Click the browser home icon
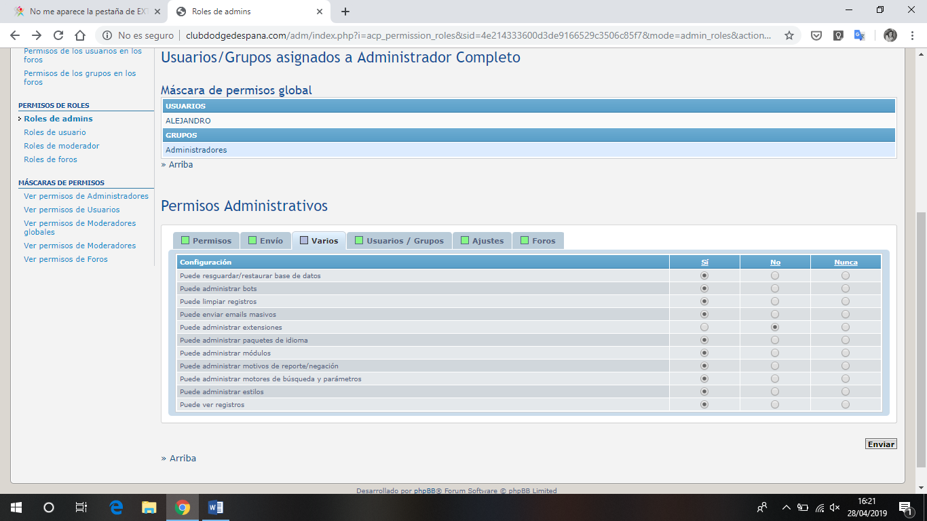 pyautogui.click(x=80, y=35)
